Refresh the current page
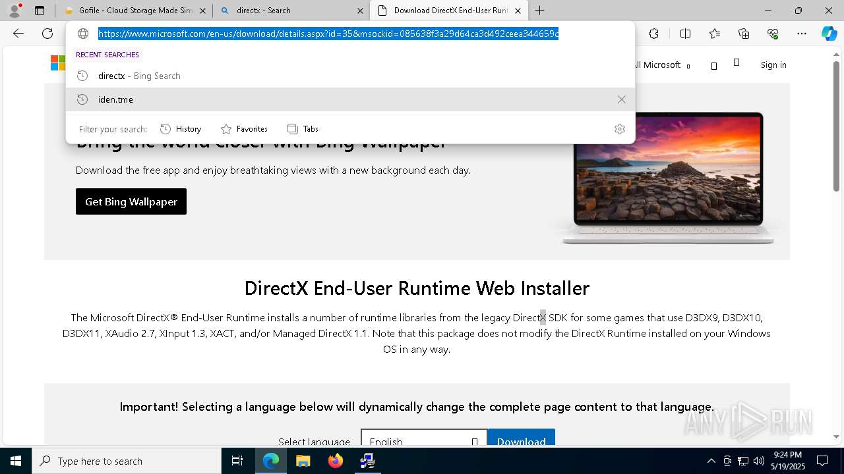 point(47,34)
